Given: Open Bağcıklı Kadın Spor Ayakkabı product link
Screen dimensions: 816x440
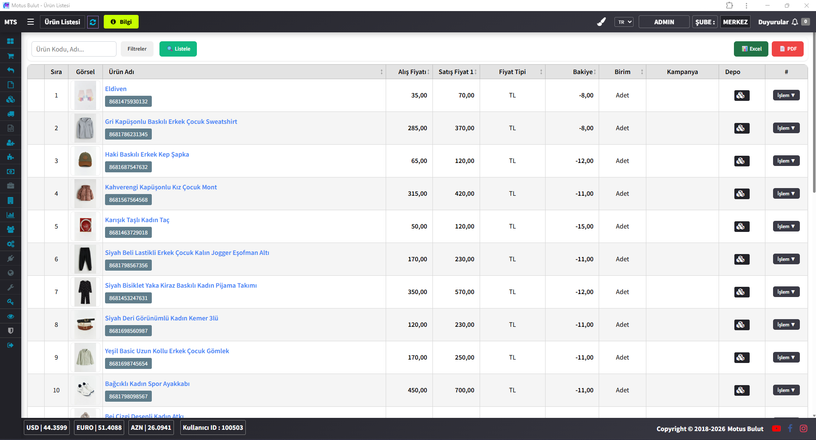Looking at the screenshot, I should pyautogui.click(x=147, y=384).
